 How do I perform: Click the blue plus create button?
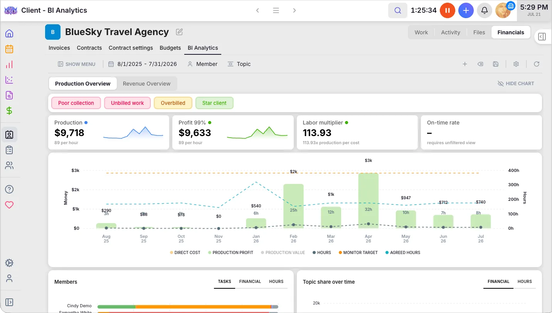coord(466,10)
